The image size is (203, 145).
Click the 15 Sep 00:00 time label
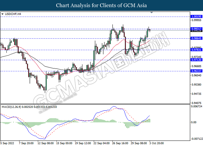[64, 143]
